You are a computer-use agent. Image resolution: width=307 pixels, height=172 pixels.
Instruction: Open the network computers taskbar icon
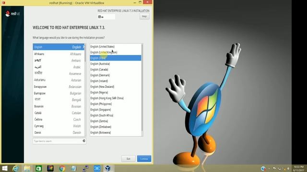(85, 168)
